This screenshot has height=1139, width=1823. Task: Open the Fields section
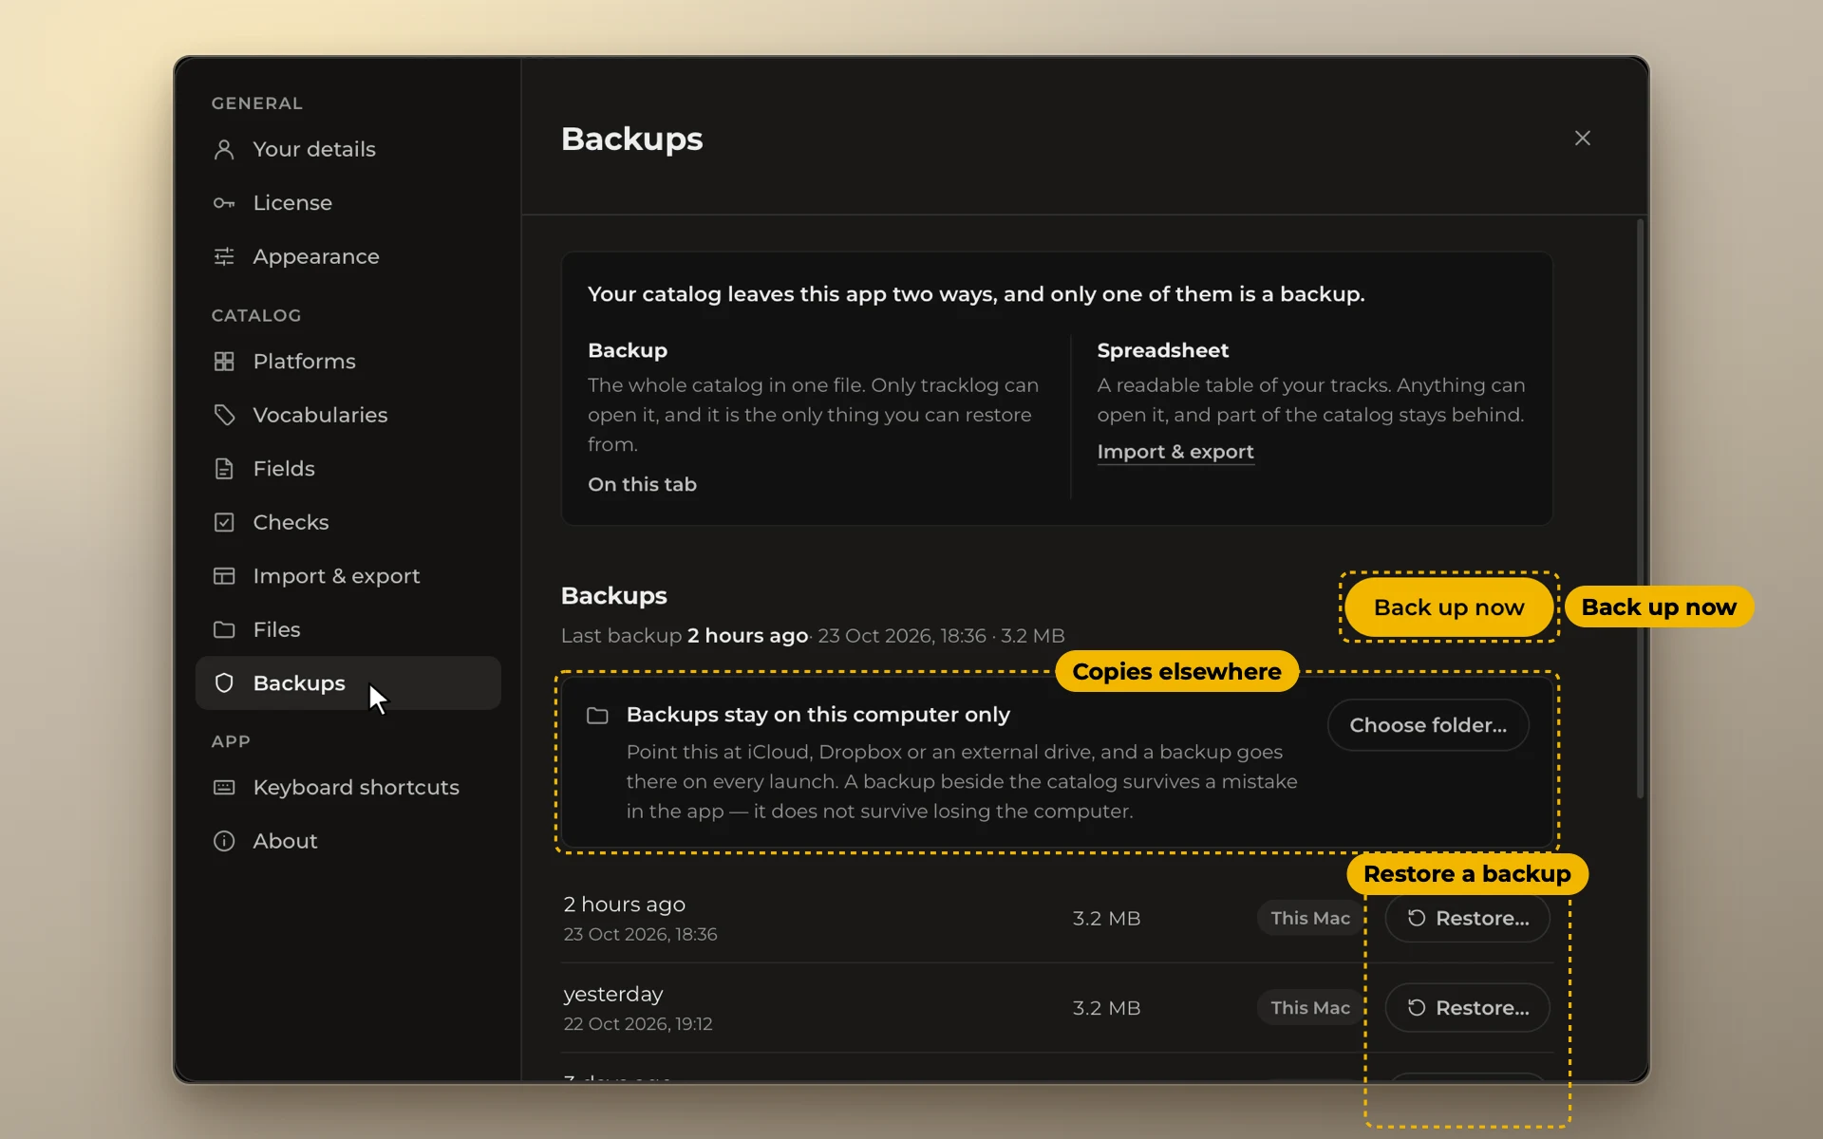tap(348, 469)
